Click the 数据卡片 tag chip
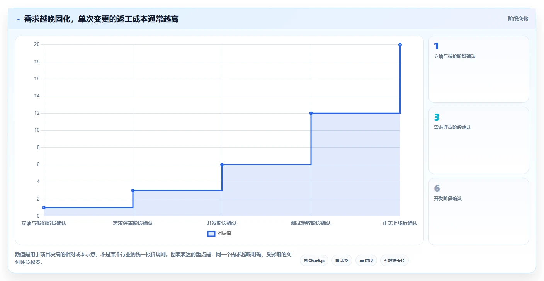The width and height of the screenshot is (544, 281). click(x=394, y=261)
